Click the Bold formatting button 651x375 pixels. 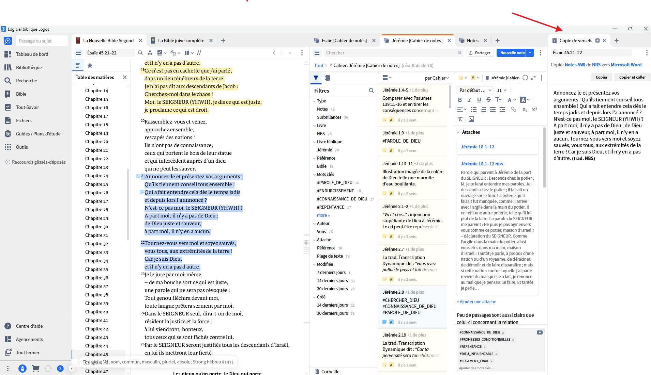click(460, 100)
